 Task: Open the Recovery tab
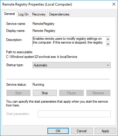pyautogui.click(x=39, y=14)
